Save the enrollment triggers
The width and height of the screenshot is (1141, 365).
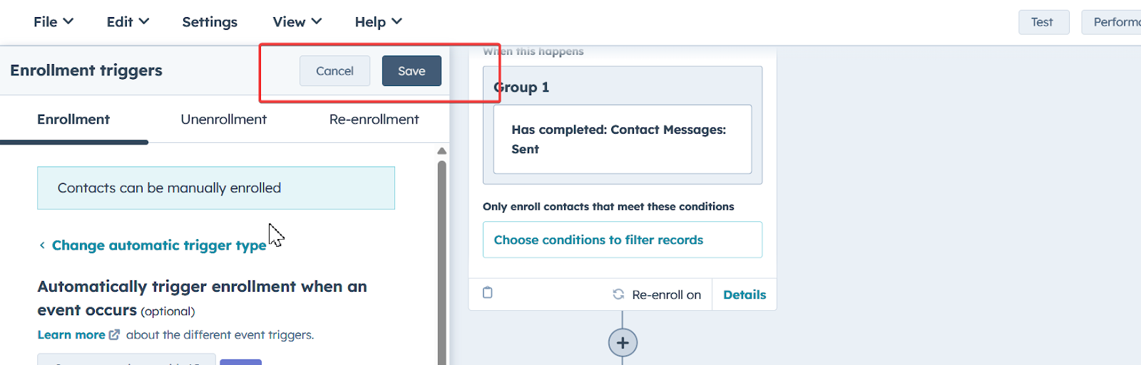click(x=411, y=71)
